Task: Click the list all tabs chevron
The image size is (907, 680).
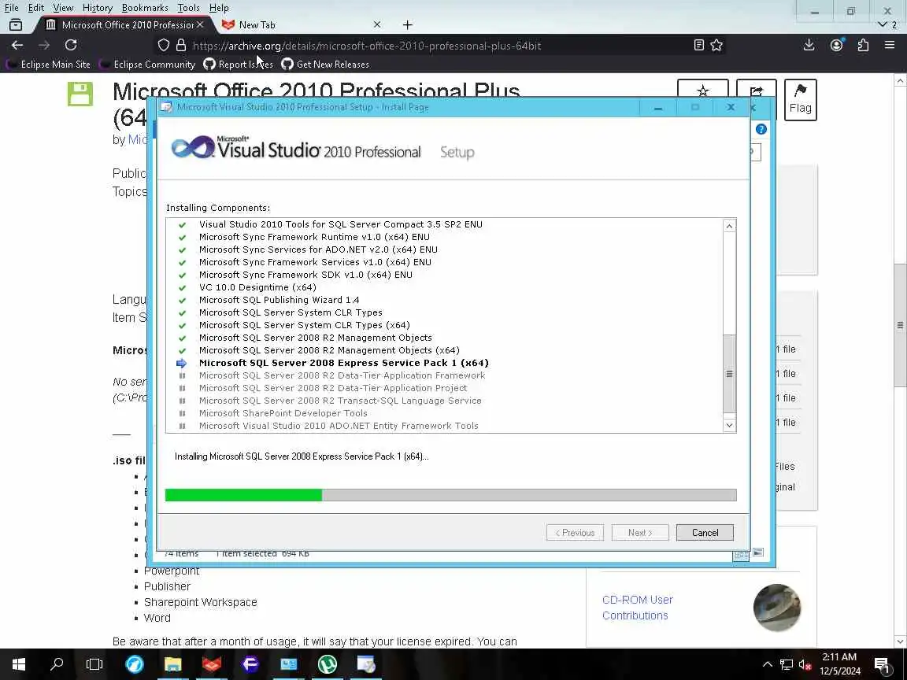Action: click(882, 25)
